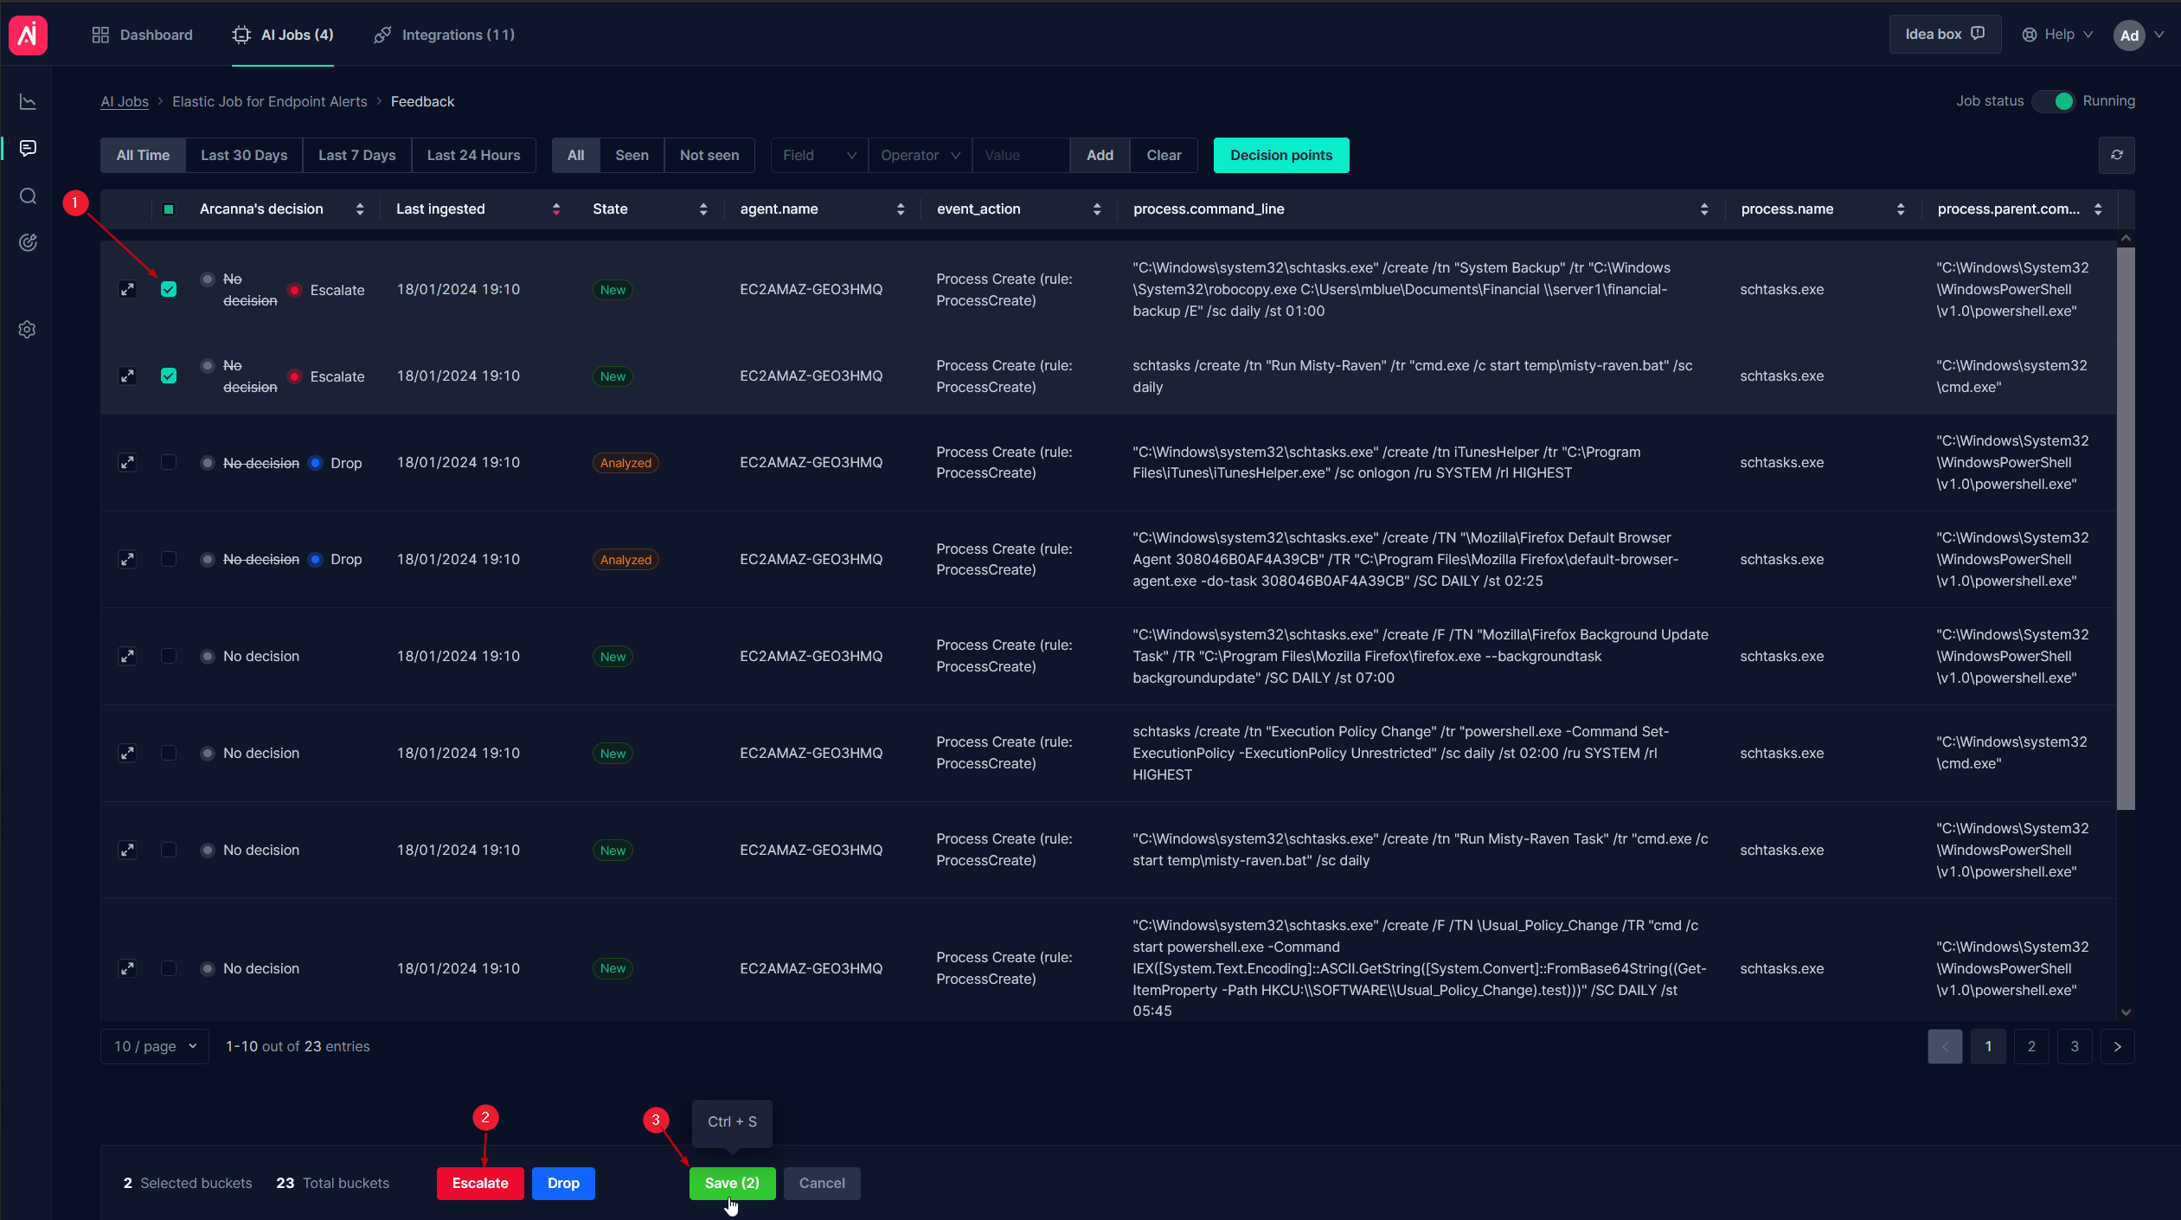Sort by agent.name column

pos(901,209)
